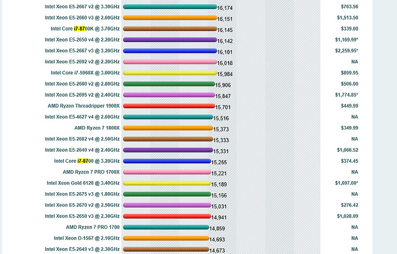Click the $1,774.85* price link
The width and height of the screenshot is (397, 254).
pos(347,95)
